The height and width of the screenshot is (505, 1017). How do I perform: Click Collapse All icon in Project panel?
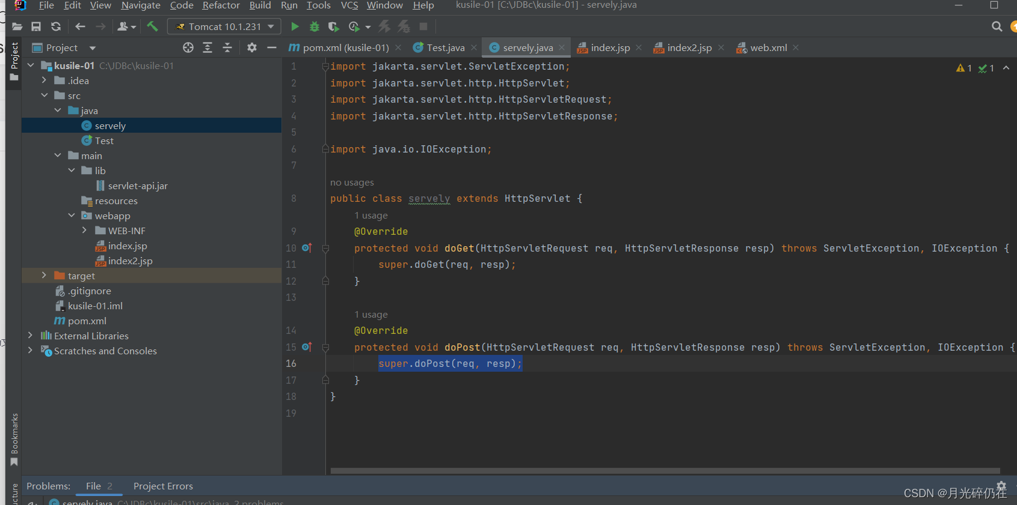[x=227, y=47]
